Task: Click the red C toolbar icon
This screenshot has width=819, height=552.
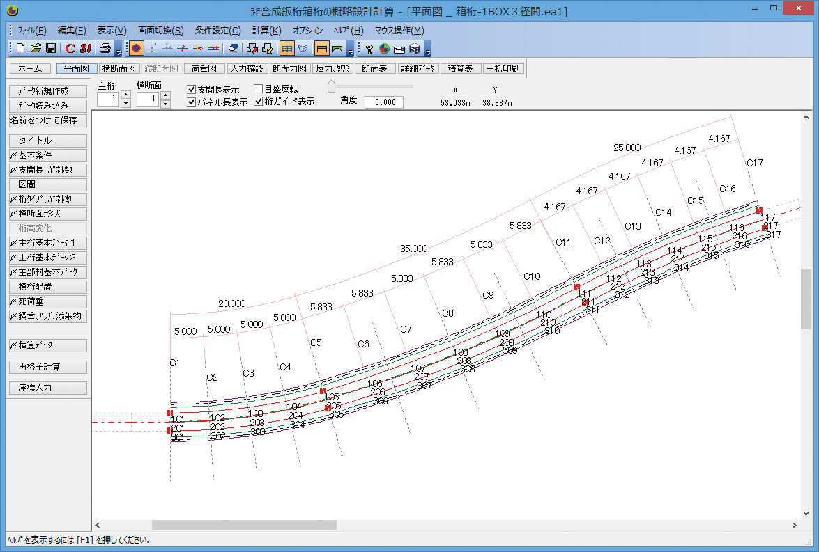Action: pos(70,49)
